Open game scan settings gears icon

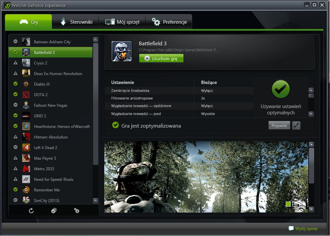pyautogui.click(x=77, y=211)
